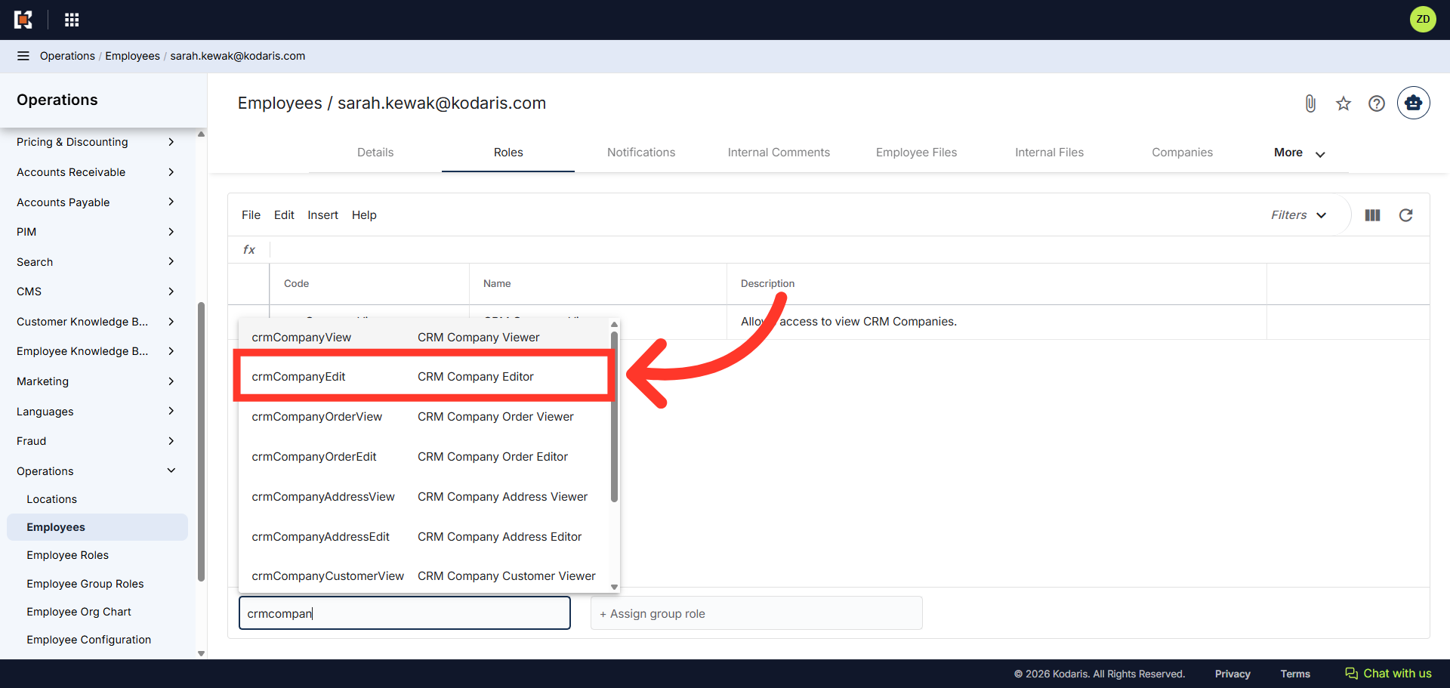1450x688 pixels.
Task: Expand the More tabs dropdown
Action: pos(1300,153)
